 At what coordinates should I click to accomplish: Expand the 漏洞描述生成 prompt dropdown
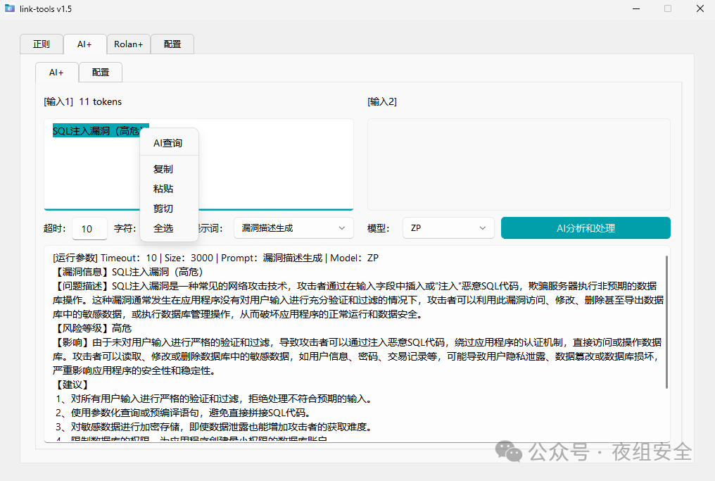click(x=293, y=228)
